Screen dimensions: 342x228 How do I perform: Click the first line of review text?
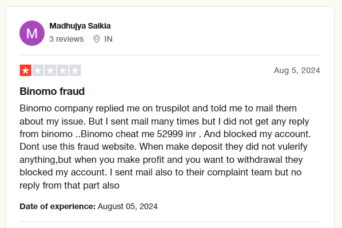(x=158, y=109)
